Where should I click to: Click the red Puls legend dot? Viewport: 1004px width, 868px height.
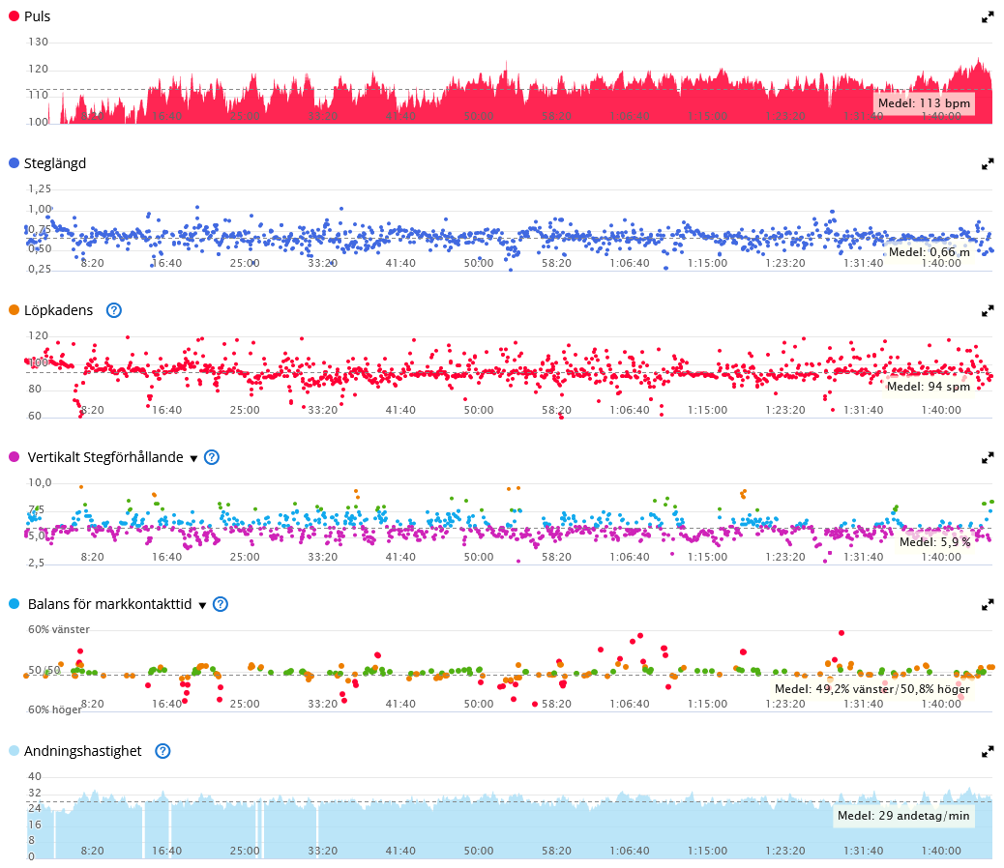[x=14, y=16]
